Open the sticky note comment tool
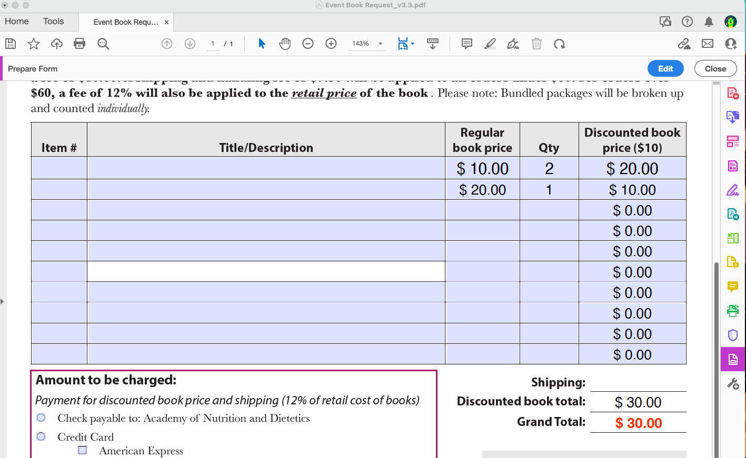 click(x=466, y=44)
